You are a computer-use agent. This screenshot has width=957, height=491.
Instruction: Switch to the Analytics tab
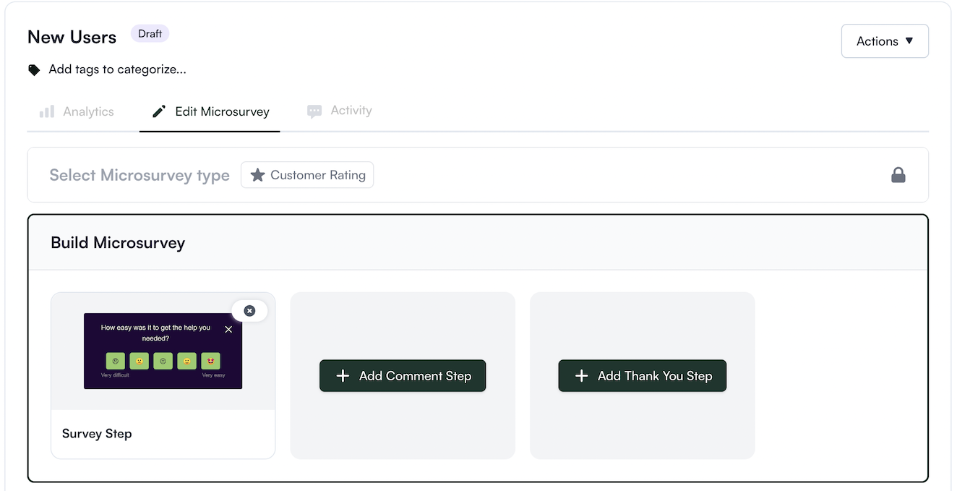77,111
